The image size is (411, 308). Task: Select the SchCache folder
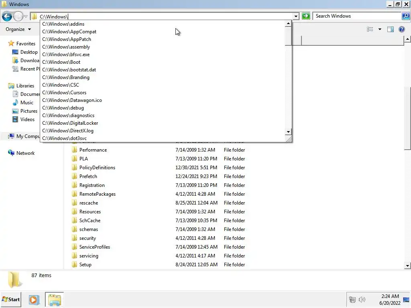[90, 220]
